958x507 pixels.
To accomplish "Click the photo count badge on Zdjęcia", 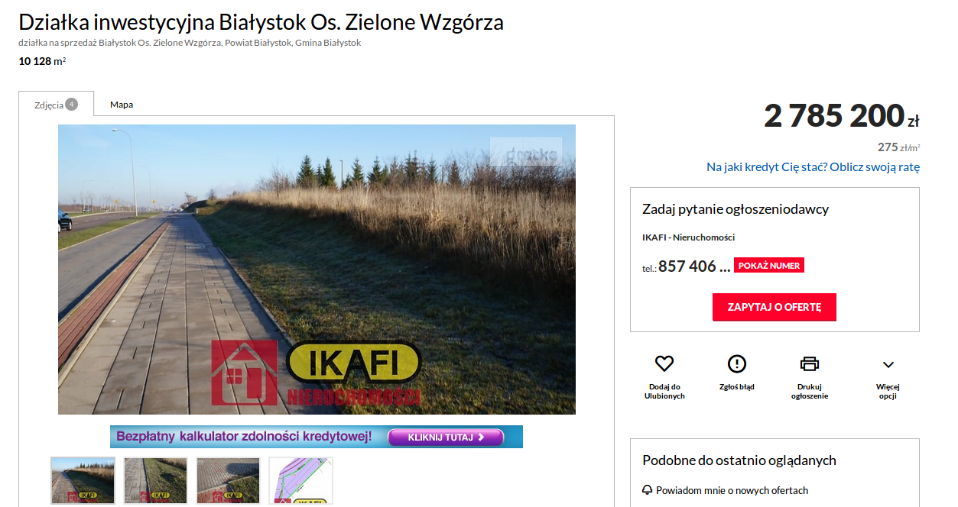I will tap(71, 105).
